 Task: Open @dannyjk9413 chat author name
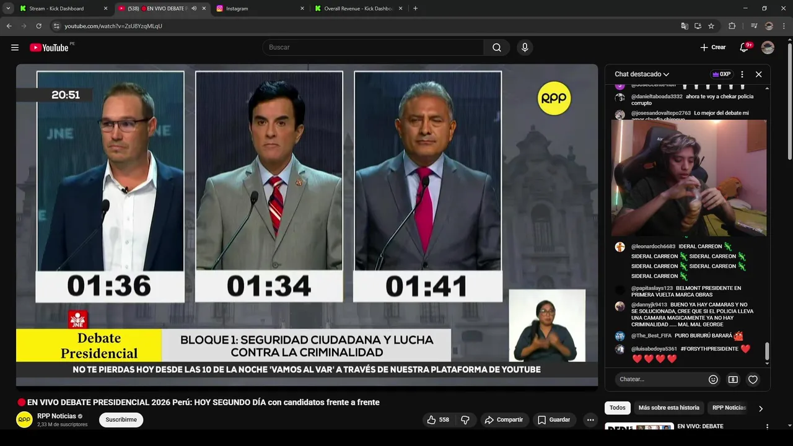pyautogui.click(x=649, y=305)
